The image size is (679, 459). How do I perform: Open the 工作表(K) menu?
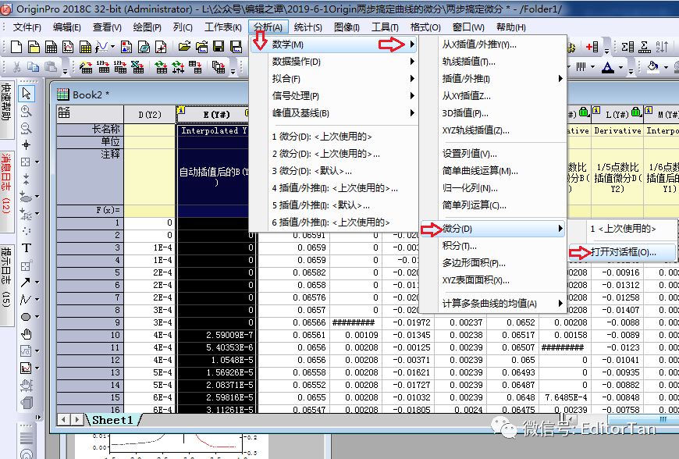coord(223,27)
